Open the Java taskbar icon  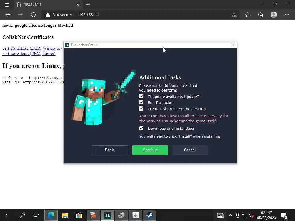click(x=136, y=215)
